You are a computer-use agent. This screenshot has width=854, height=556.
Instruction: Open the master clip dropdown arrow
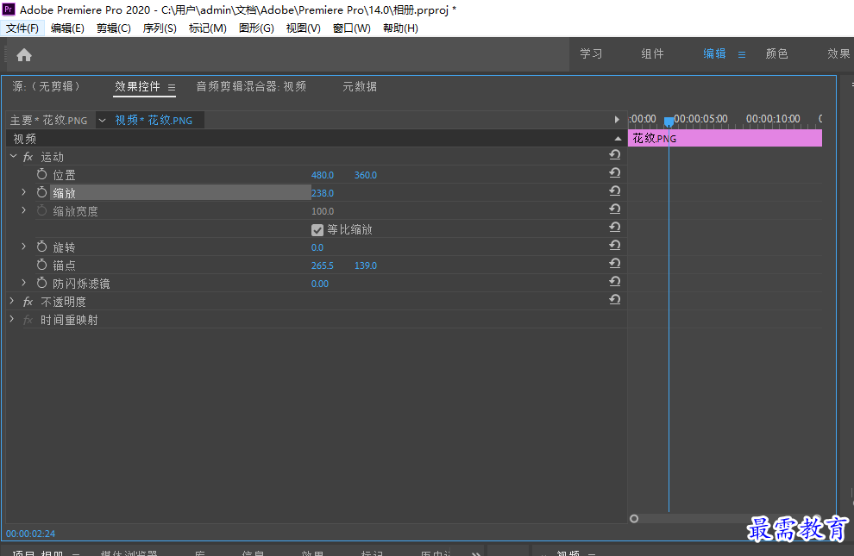coord(102,120)
